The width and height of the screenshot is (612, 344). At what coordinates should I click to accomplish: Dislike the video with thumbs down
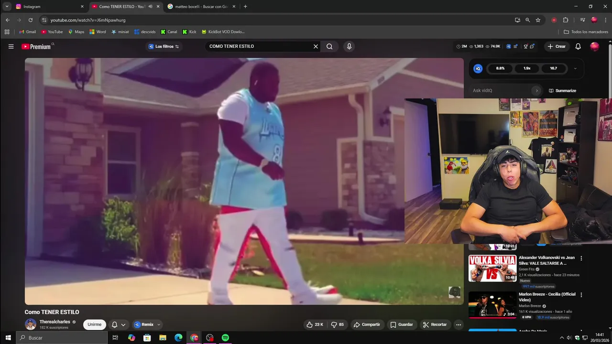(338, 324)
